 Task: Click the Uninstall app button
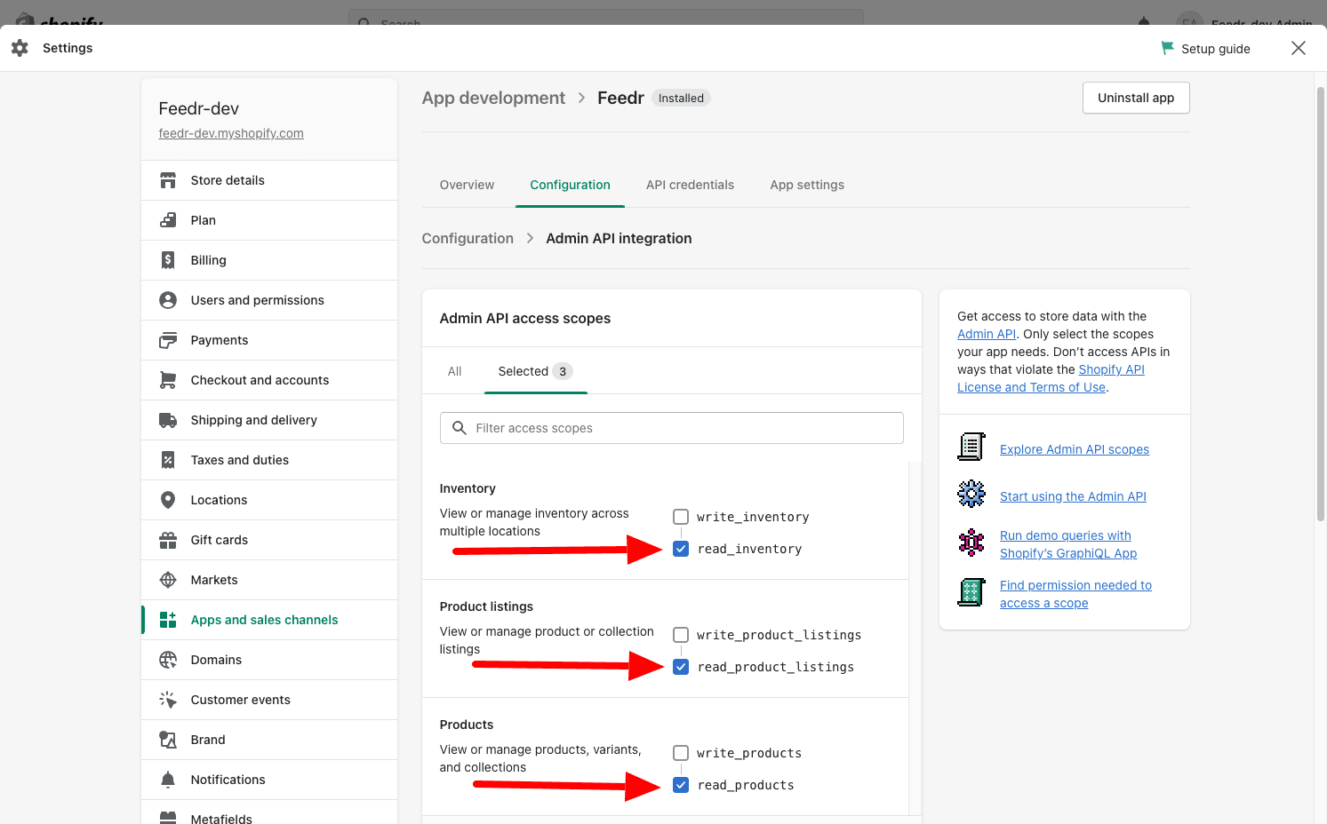(x=1135, y=98)
